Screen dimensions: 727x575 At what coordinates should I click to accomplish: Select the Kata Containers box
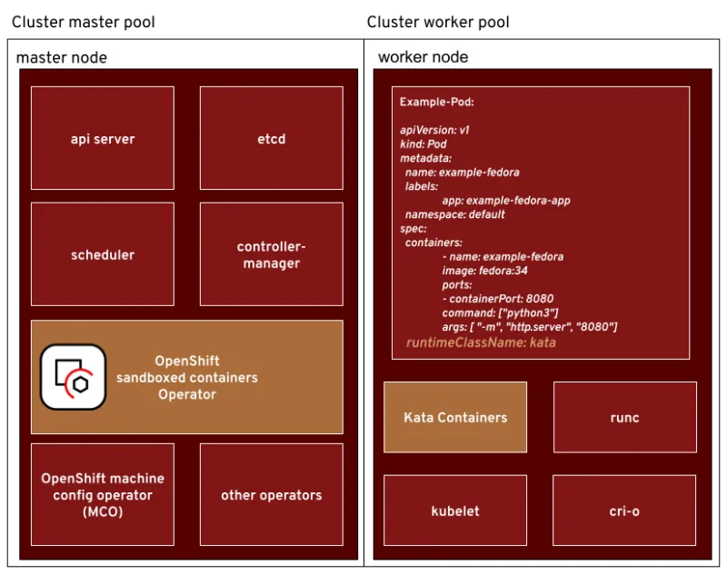pyautogui.click(x=455, y=417)
